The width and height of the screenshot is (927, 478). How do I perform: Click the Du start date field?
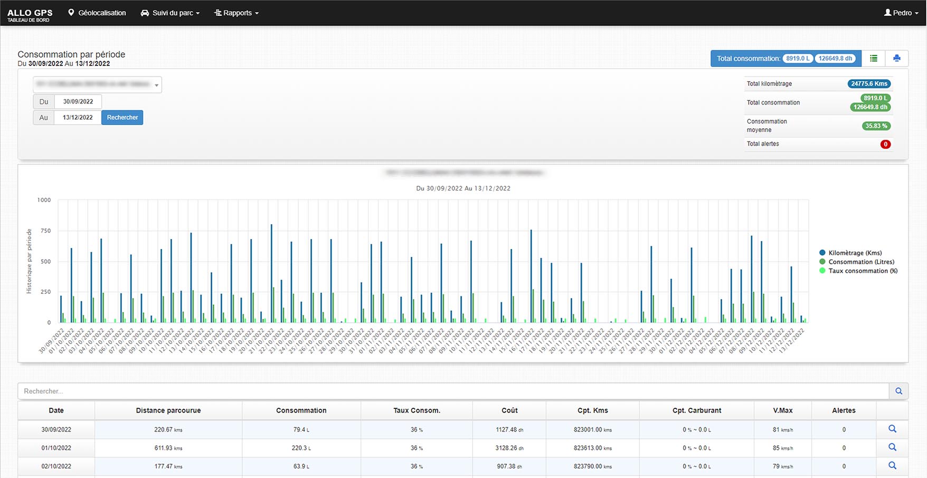(78, 102)
